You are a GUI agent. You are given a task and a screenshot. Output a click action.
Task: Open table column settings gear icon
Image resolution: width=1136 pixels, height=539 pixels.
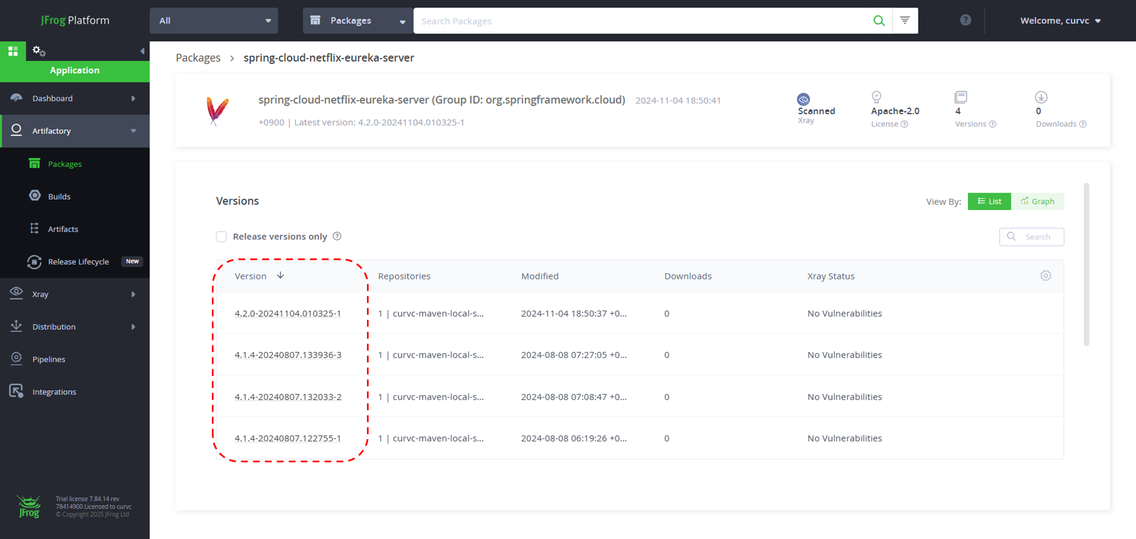pyautogui.click(x=1046, y=275)
